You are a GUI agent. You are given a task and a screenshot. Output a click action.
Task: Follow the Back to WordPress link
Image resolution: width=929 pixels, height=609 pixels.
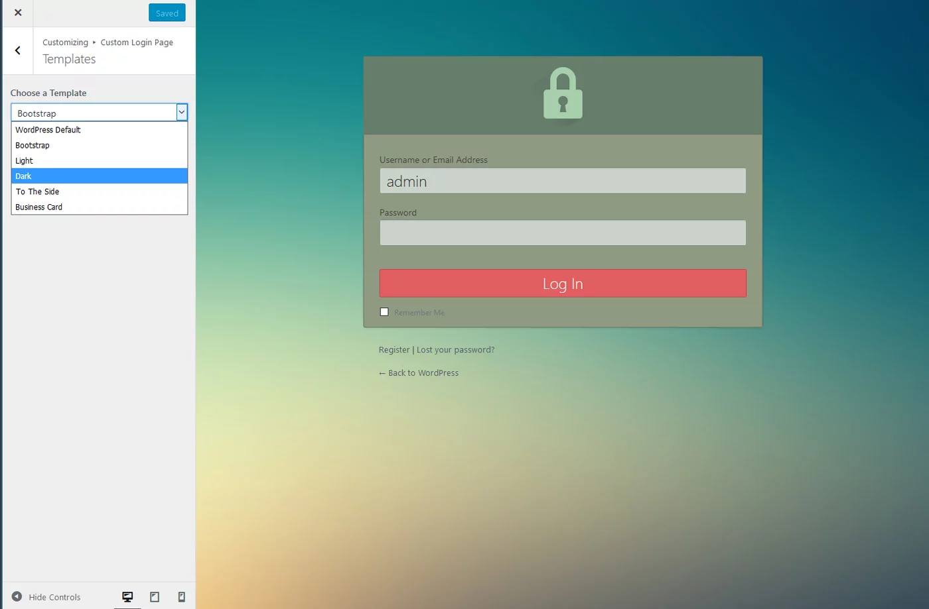tap(419, 373)
